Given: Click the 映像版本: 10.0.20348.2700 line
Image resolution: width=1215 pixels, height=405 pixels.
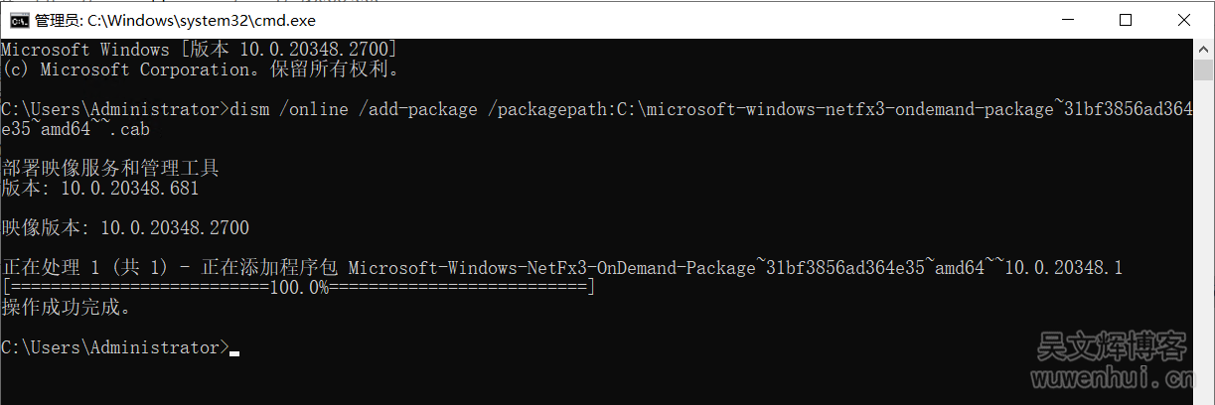Looking at the screenshot, I should tap(125, 228).
